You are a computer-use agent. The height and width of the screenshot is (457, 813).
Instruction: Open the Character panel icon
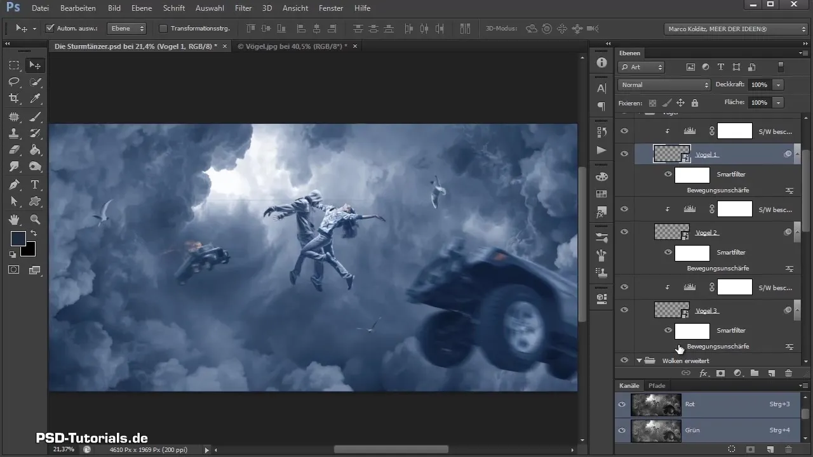[x=601, y=89]
